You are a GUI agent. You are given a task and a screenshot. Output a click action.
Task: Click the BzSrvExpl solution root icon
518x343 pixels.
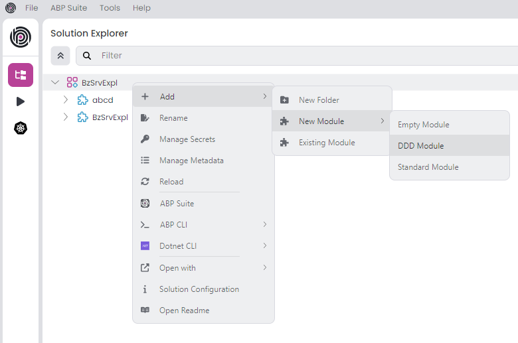click(72, 83)
